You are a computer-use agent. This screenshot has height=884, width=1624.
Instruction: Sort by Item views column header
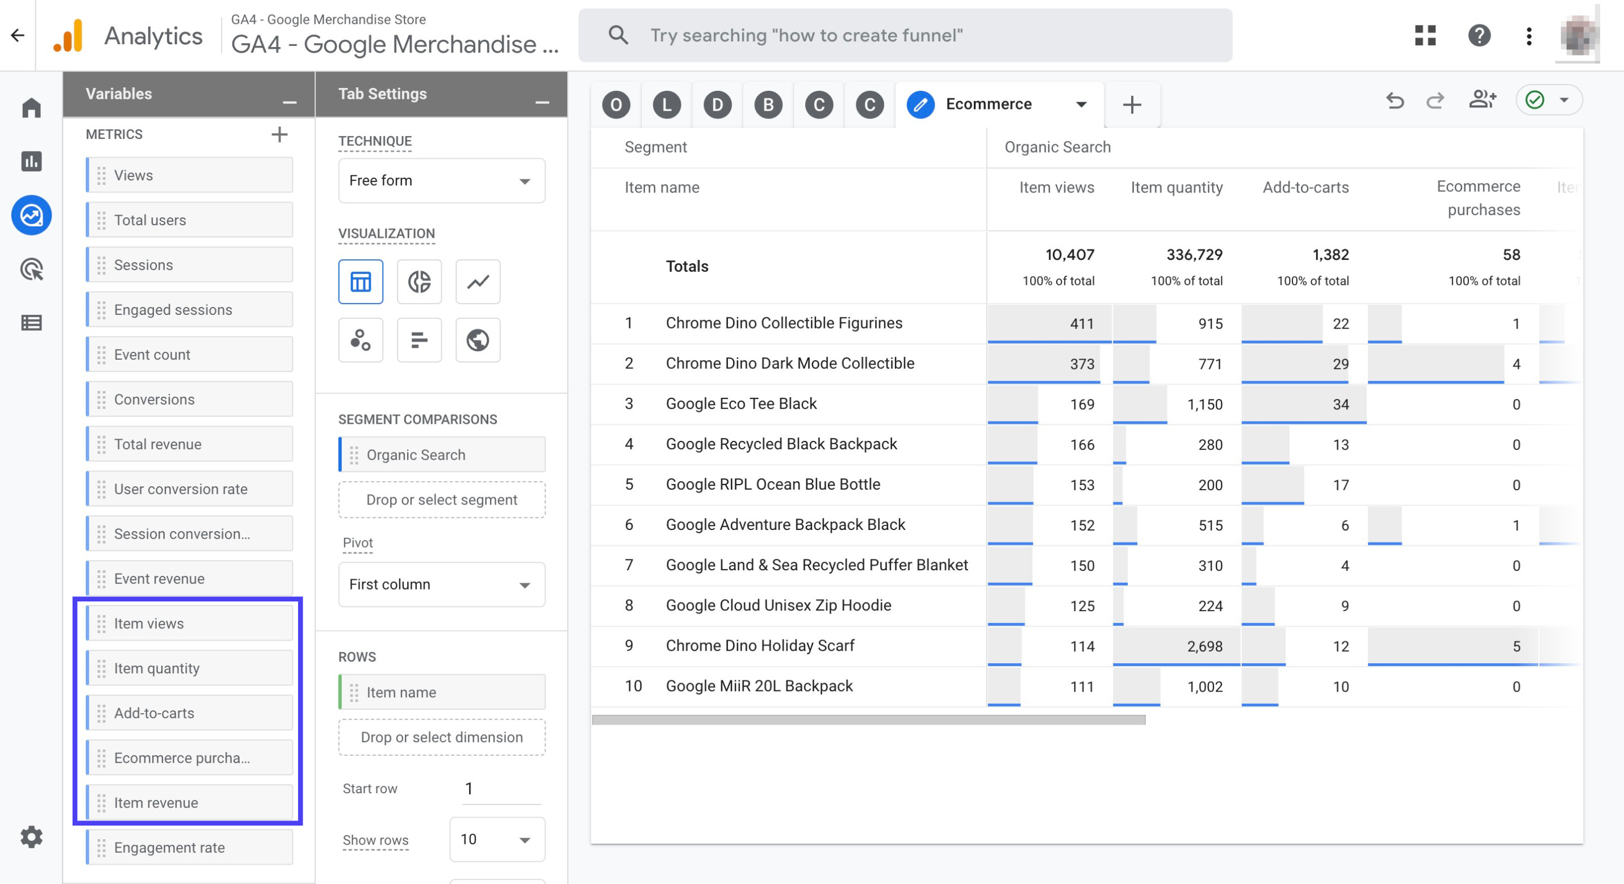[1057, 187]
